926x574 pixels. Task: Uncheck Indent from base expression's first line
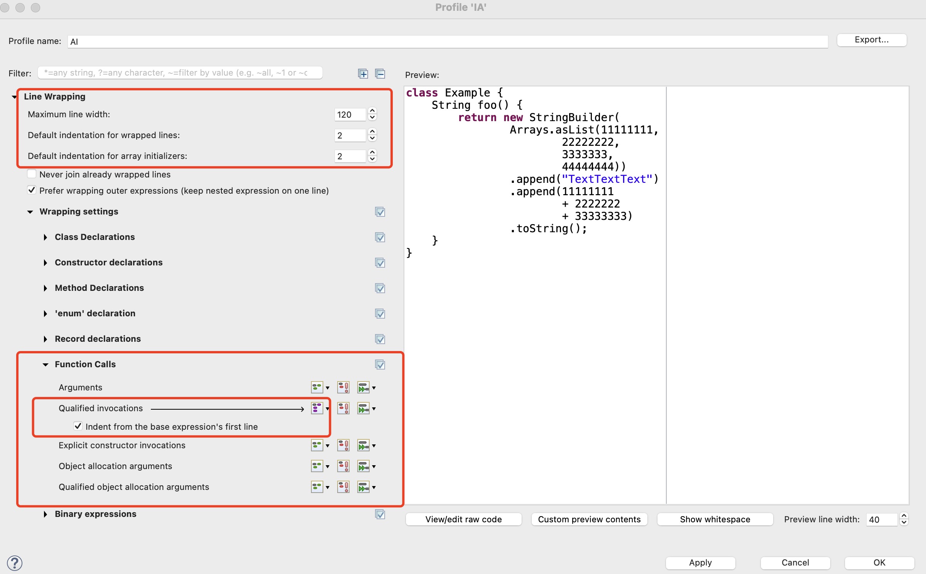78,426
